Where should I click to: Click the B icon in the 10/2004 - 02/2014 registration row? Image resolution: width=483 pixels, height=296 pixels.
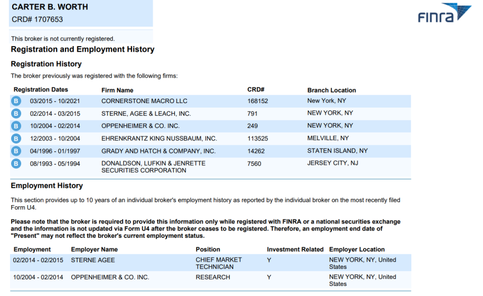tap(16, 126)
